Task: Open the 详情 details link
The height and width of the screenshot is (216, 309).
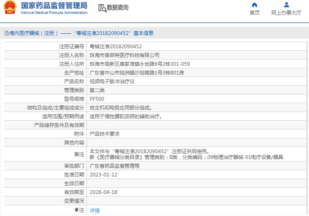Action: (94, 211)
